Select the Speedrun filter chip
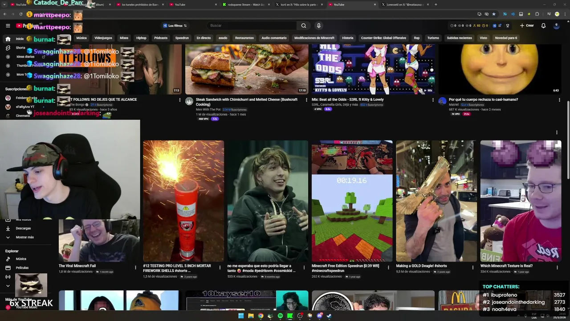 (x=182, y=38)
